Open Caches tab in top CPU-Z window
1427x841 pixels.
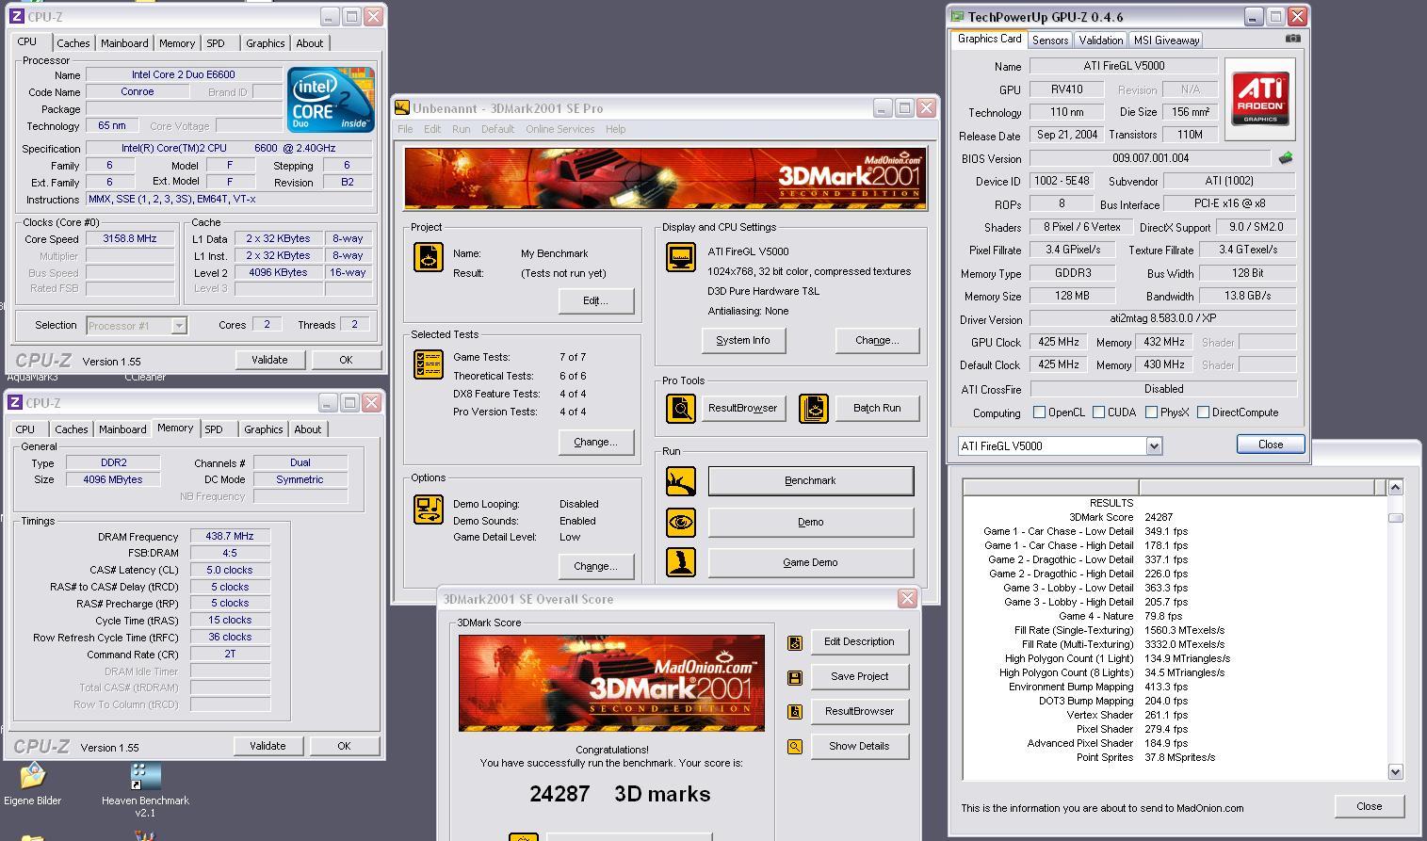click(73, 43)
